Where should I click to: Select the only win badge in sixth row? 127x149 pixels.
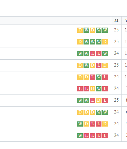[x=99, y=89]
